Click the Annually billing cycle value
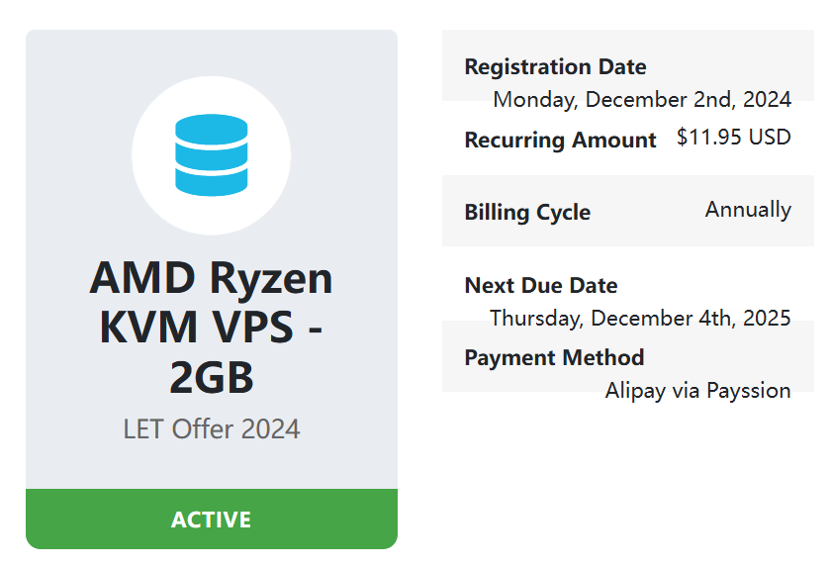830x567 pixels. point(748,210)
